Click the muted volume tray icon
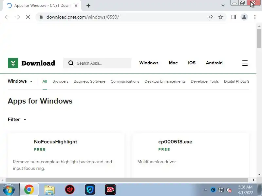 (x=229, y=190)
